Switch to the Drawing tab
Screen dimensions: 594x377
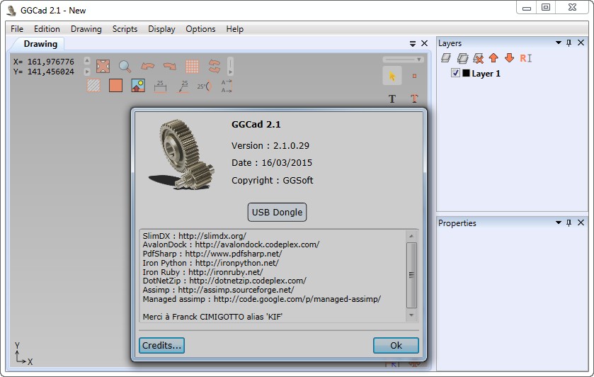coord(40,44)
